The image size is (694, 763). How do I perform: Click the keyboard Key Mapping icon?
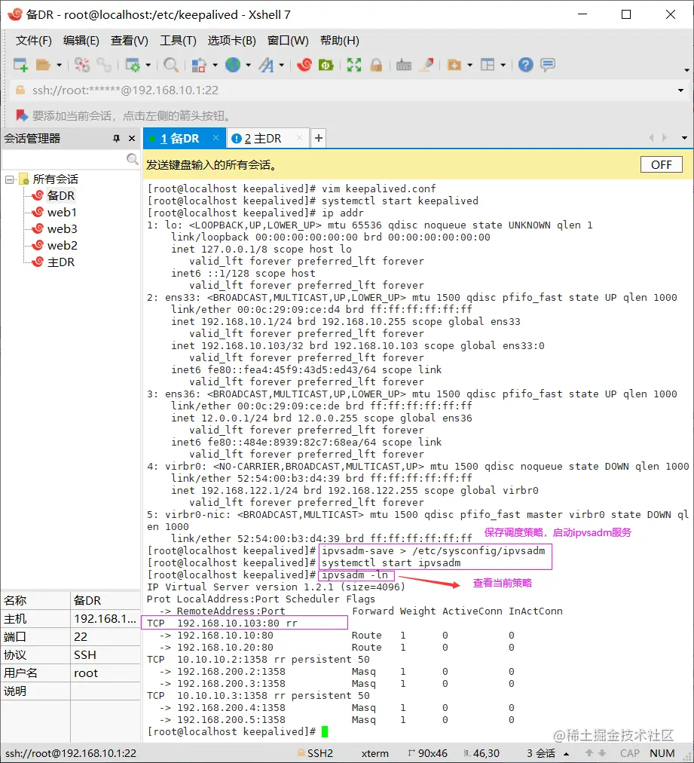pos(404,65)
